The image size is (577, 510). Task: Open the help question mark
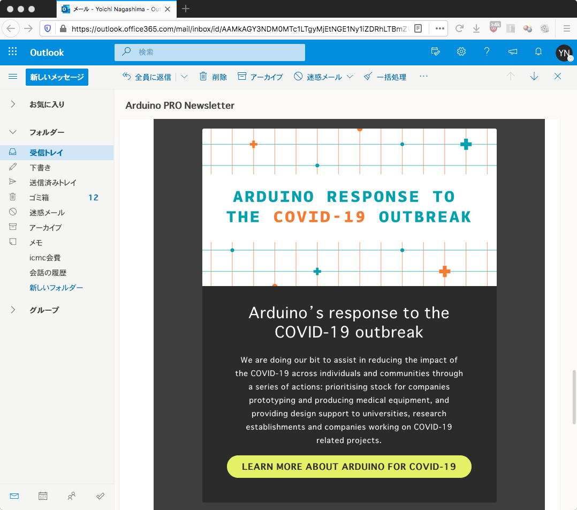pos(487,51)
